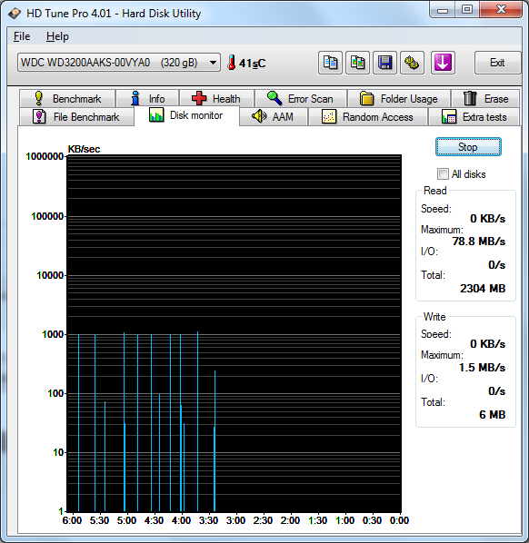Screen dimensions: 529x543
Task: Open options with the gear wrench icon
Action: (412, 63)
